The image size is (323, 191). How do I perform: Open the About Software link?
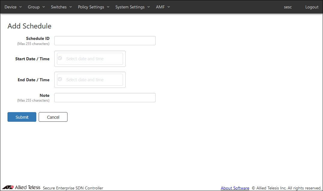click(235, 188)
